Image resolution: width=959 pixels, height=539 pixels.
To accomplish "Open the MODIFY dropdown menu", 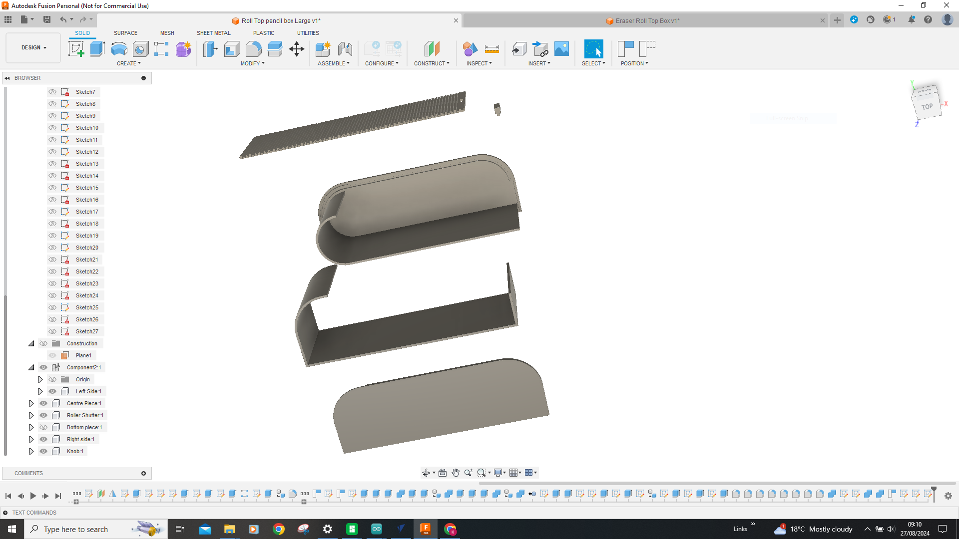I will pyautogui.click(x=252, y=63).
